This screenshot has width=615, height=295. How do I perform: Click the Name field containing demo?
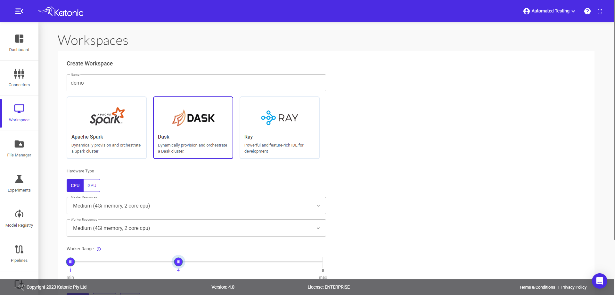tap(196, 83)
